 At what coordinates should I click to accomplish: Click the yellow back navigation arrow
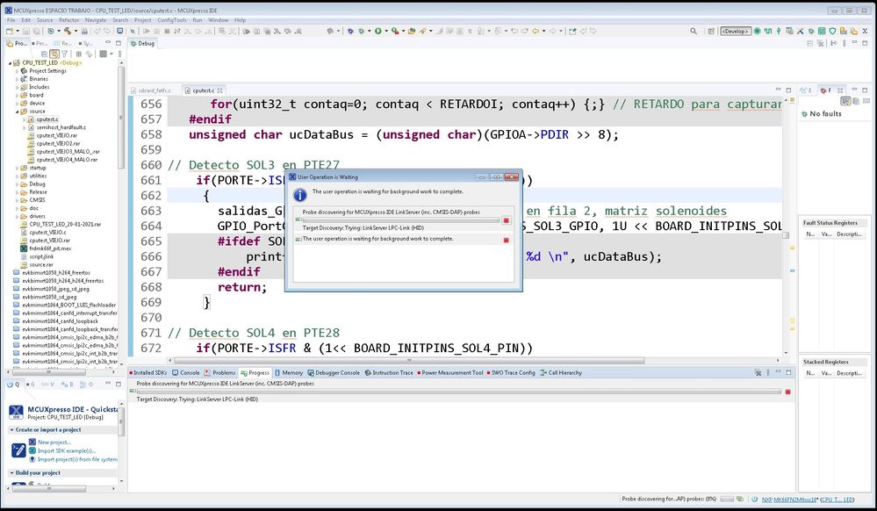tap(536, 31)
